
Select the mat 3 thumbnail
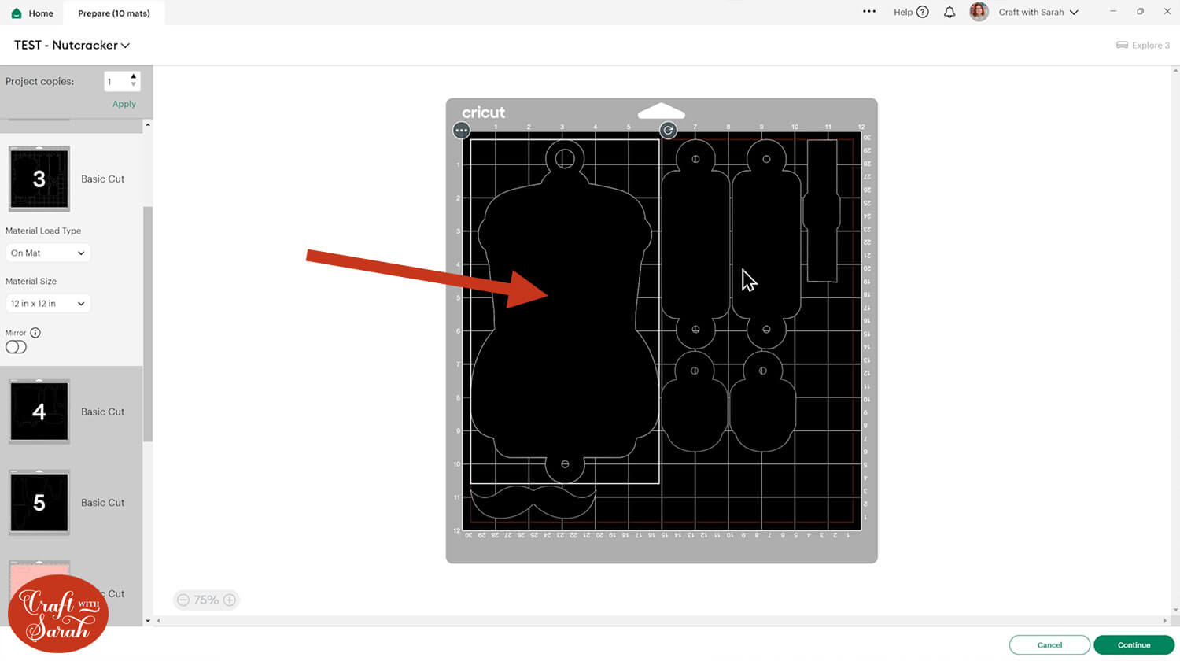click(39, 179)
